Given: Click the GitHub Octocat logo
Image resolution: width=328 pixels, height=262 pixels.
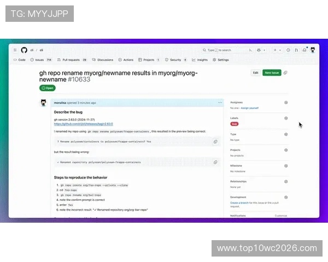Looking at the screenshot, I should pyautogui.click(x=24, y=50).
